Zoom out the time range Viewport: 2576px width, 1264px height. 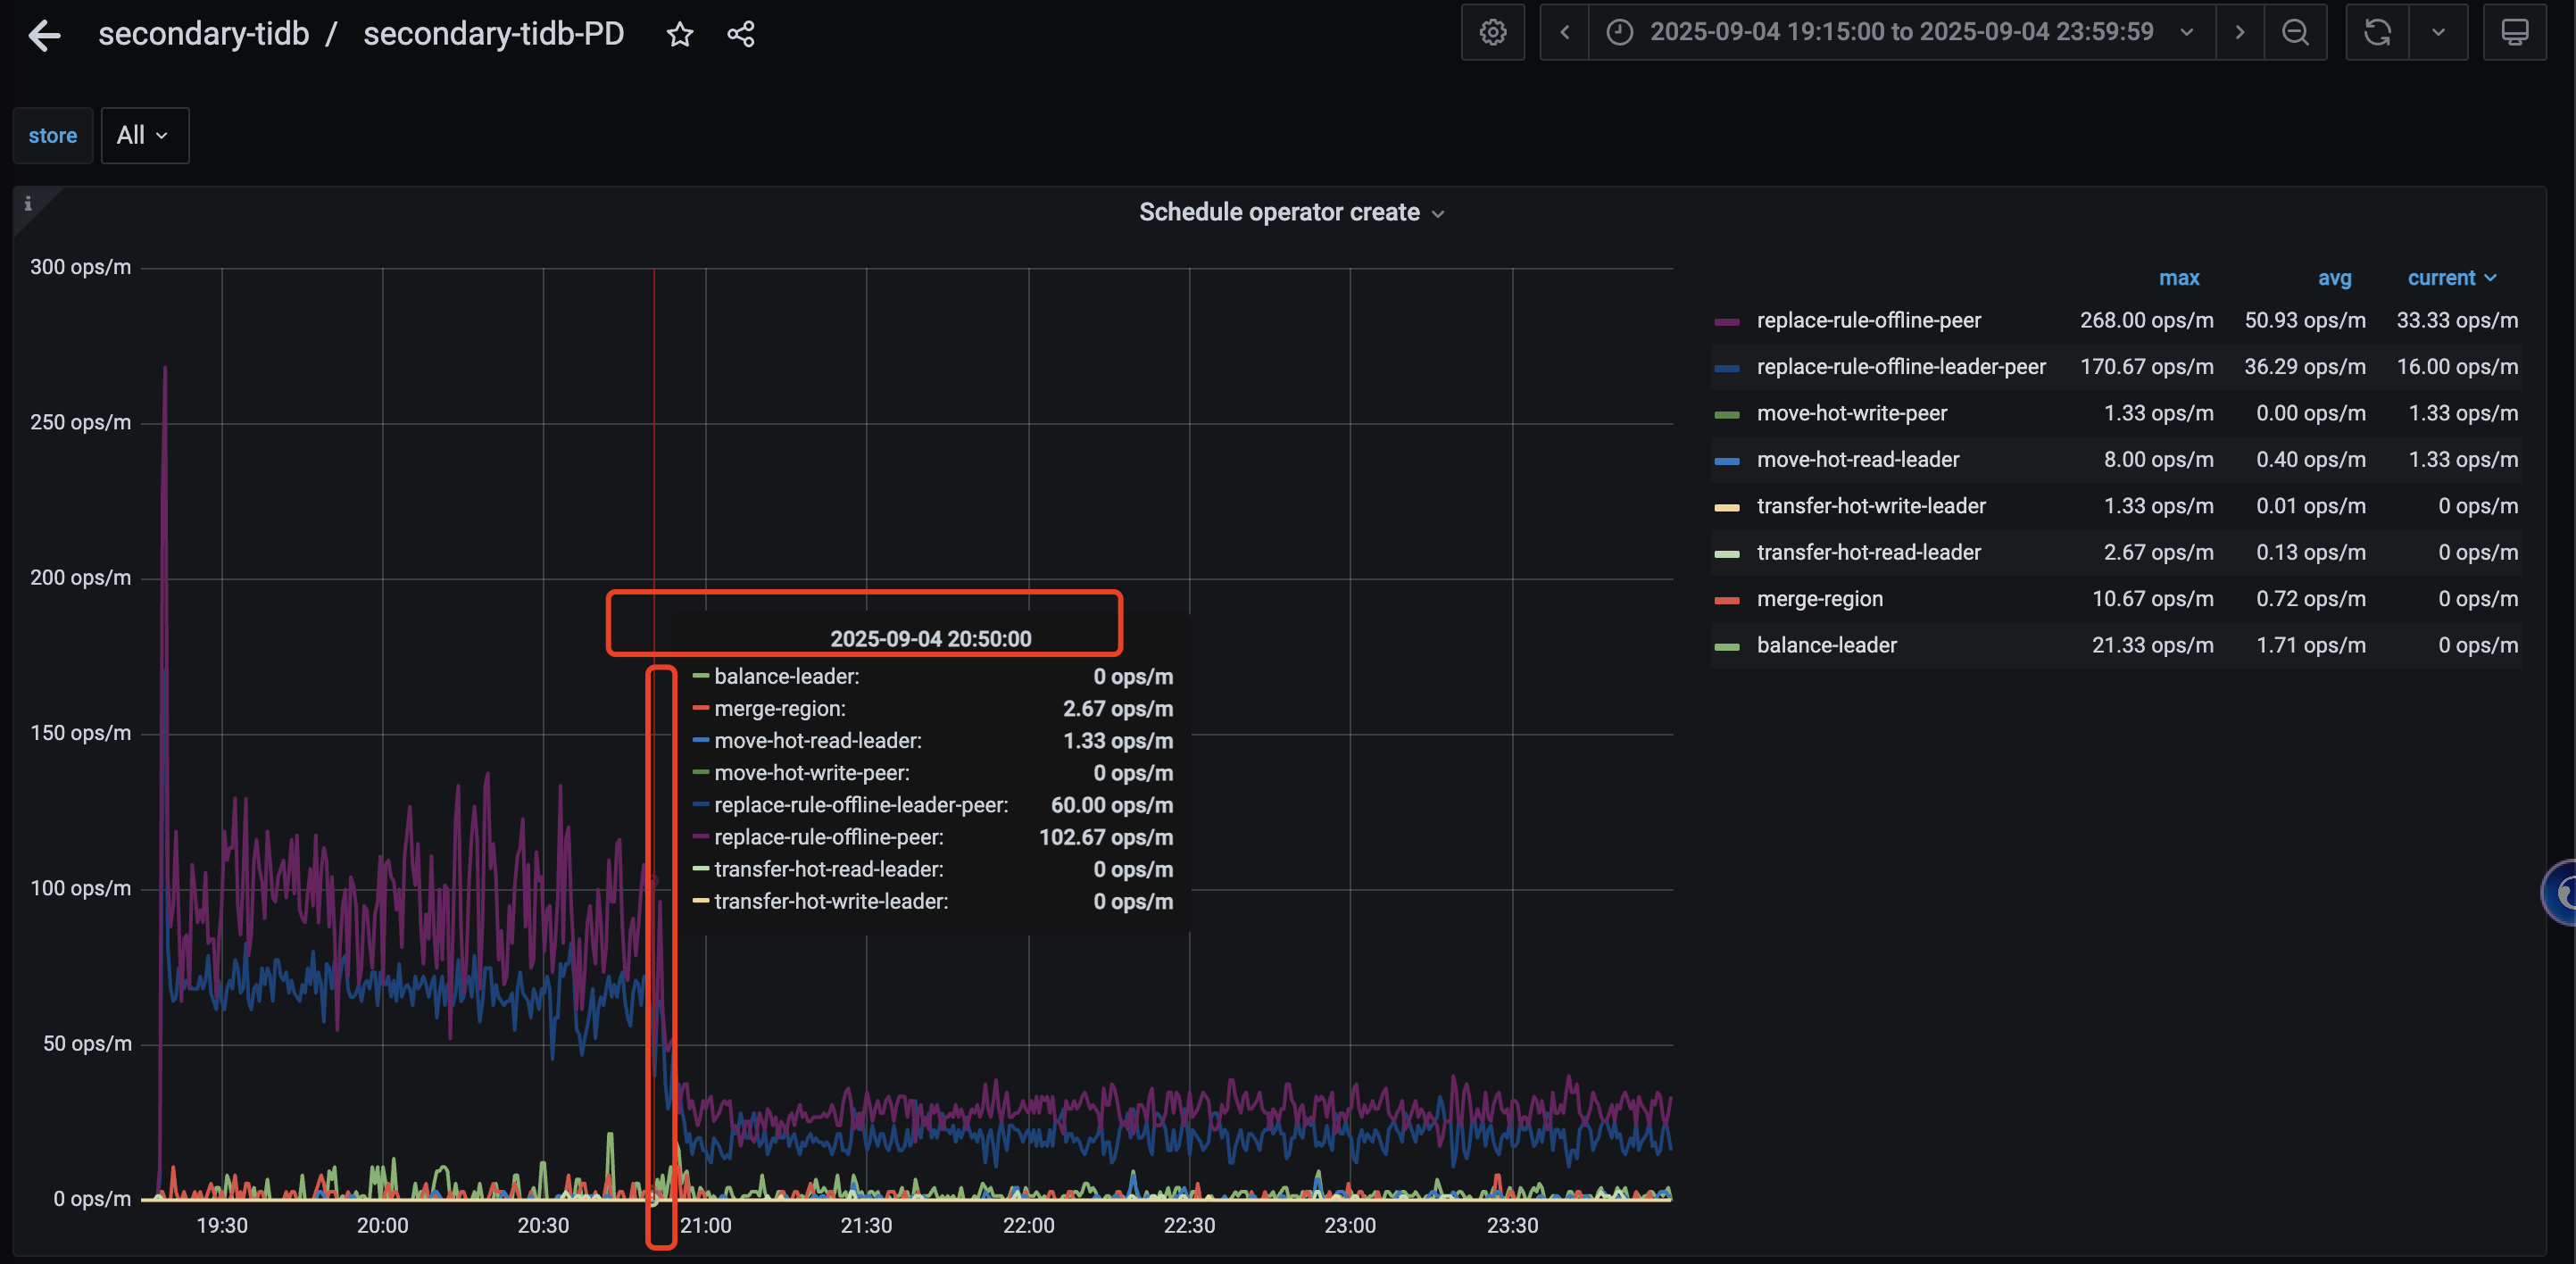coord(2296,32)
